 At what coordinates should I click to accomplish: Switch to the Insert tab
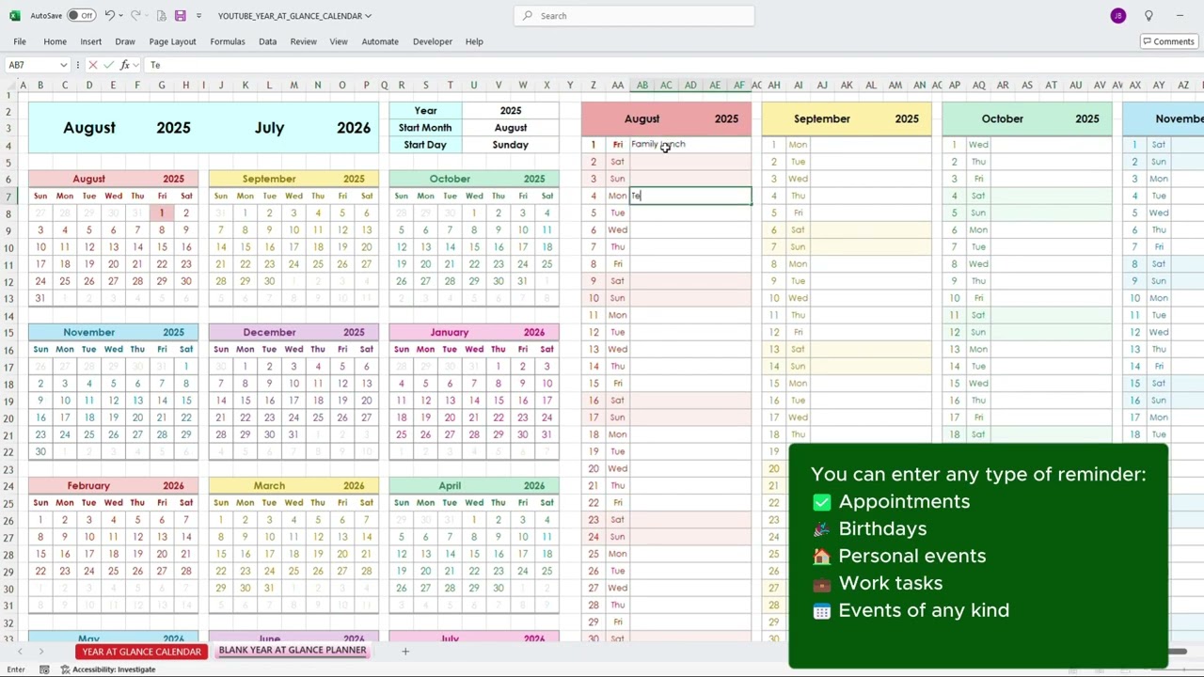(90, 41)
